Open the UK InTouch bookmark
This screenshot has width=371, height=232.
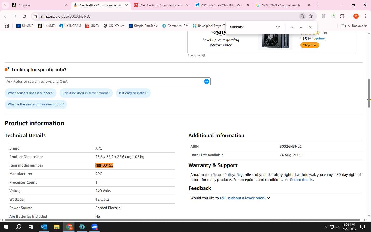114,26
